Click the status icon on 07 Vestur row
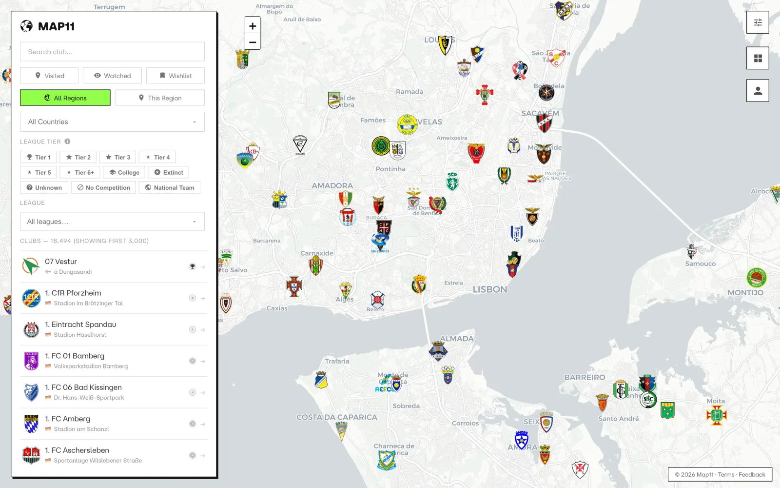Viewport: 780px width, 488px height. [193, 266]
